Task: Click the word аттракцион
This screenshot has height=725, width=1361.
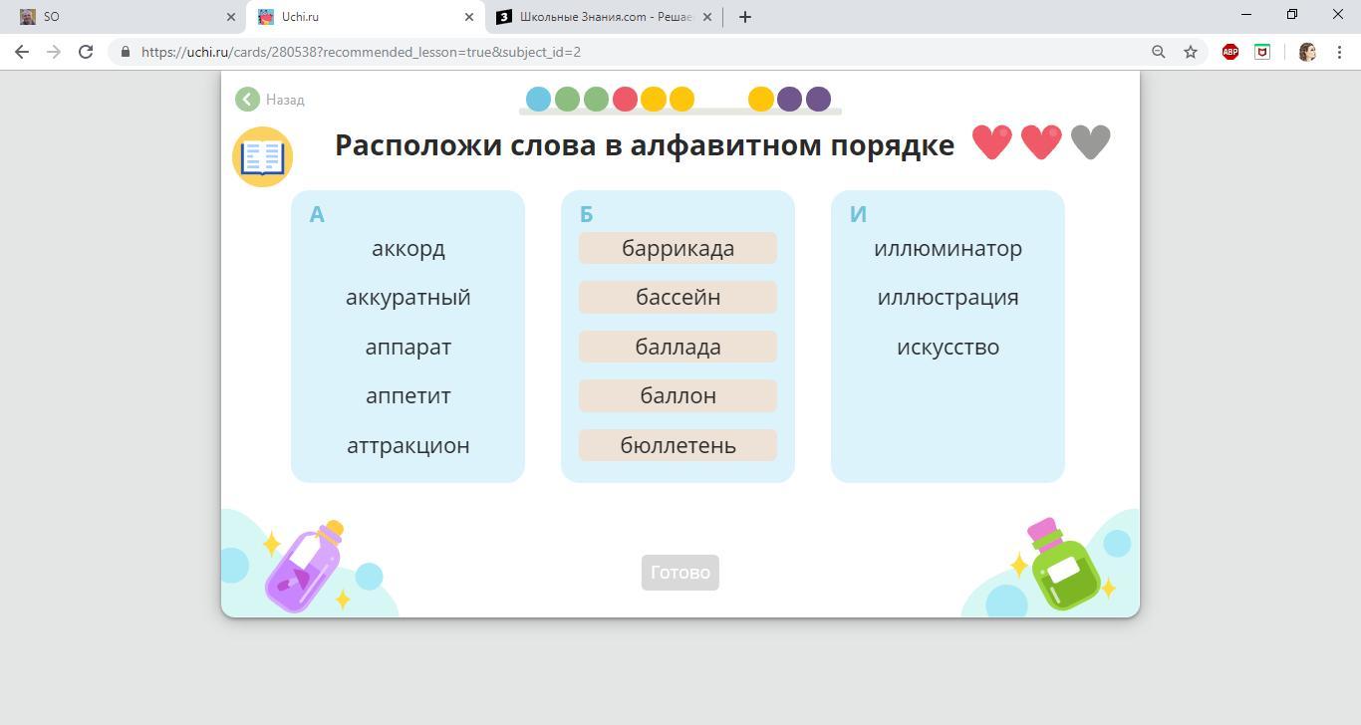Action: 408,446
